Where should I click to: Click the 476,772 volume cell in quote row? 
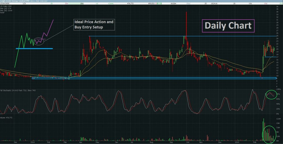(130, 3)
